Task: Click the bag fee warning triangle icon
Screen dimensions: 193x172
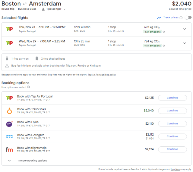Action: click(7, 66)
